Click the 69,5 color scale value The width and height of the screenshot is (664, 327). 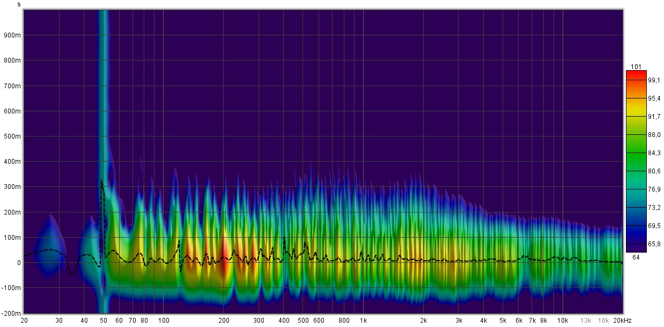pyautogui.click(x=654, y=226)
